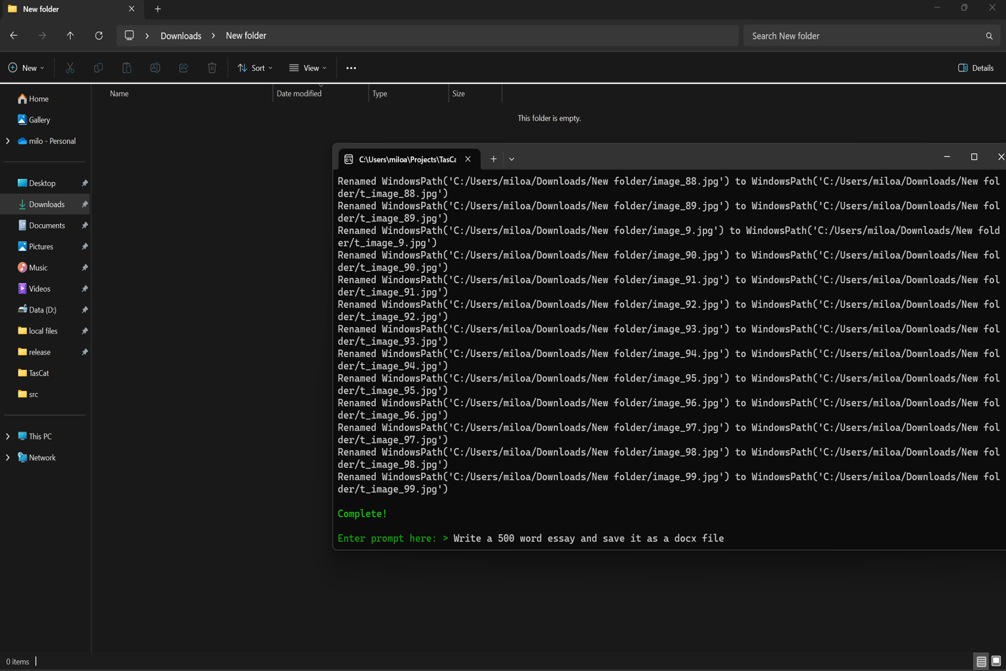Image resolution: width=1006 pixels, height=671 pixels.
Task: Click chevron after Downloads in address bar
Action: pyautogui.click(x=213, y=35)
